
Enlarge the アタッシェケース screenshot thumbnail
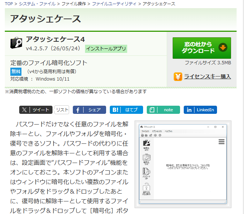[x=183, y=164]
